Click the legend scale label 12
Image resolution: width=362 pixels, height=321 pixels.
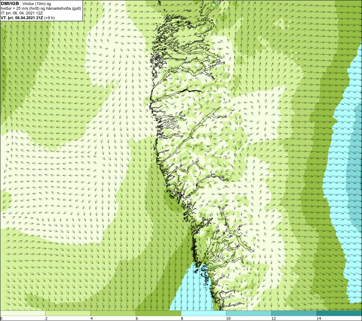(274, 318)
